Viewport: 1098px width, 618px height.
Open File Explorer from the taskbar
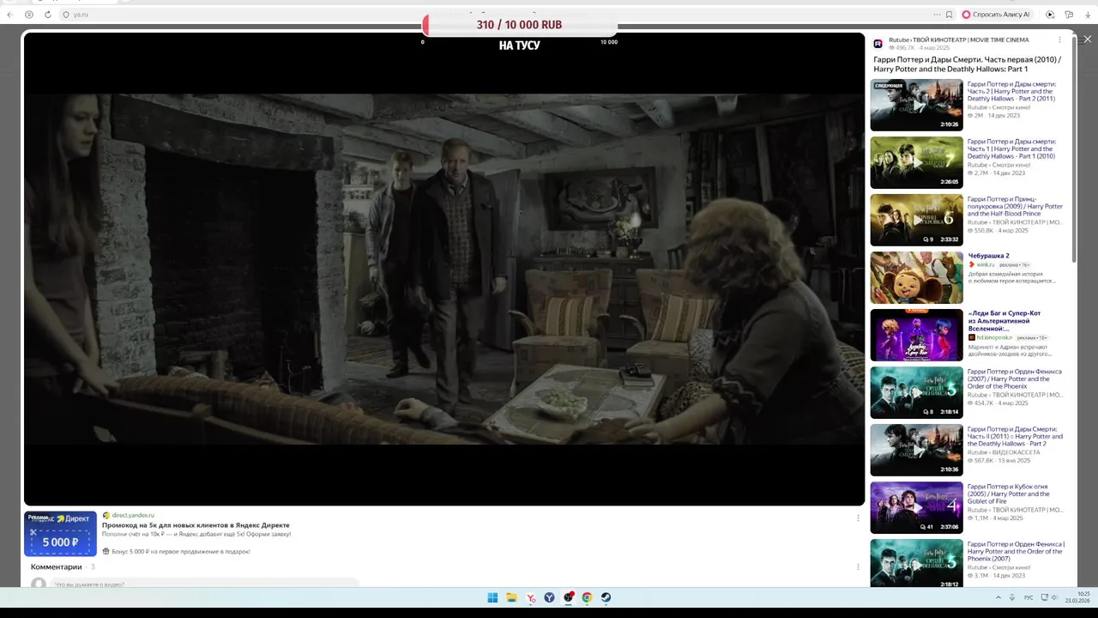tap(511, 597)
